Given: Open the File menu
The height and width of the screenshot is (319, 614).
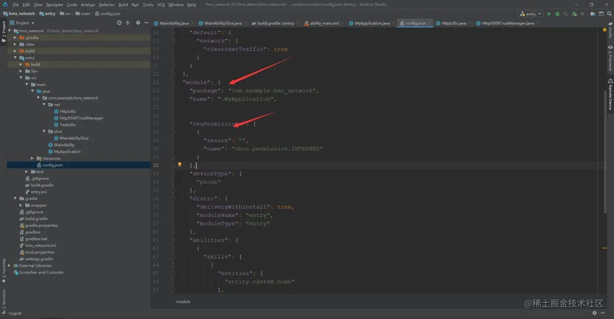Looking at the screenshot, I should pos(16,4).
